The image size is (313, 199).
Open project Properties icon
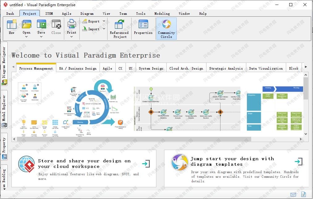coord(143,24)
